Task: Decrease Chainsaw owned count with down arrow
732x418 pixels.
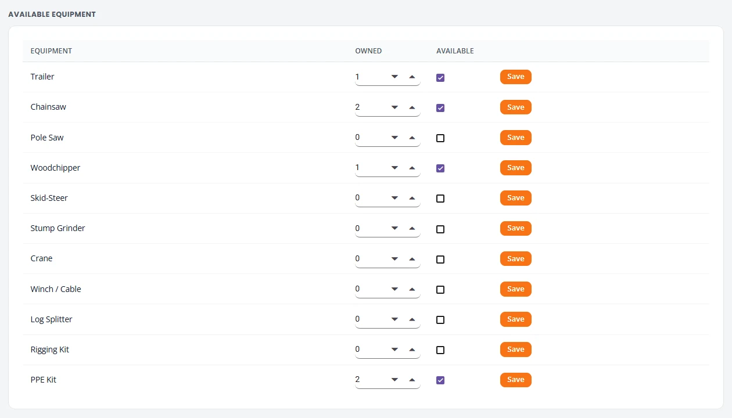Action: (395, 107)
